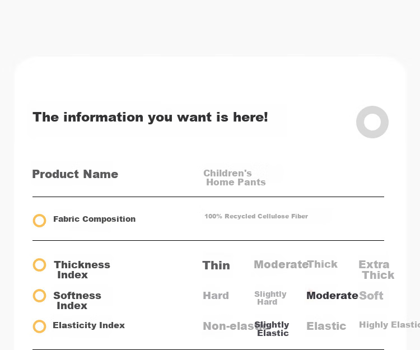Select Elastic in the Elasticity Index row
The height and width of the screenshot is (350, 420).
(326, 326)
